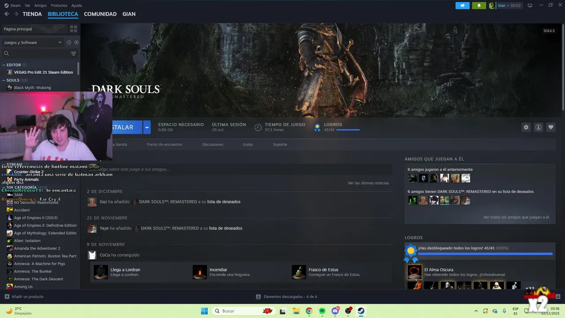Screen dimensions: 565x318
Task: Sort library by recent activity clock icon
Action: [69, 42]
